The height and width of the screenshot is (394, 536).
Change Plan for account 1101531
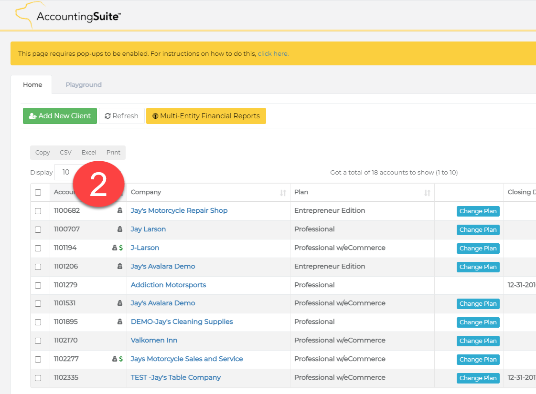coord(478,303)
